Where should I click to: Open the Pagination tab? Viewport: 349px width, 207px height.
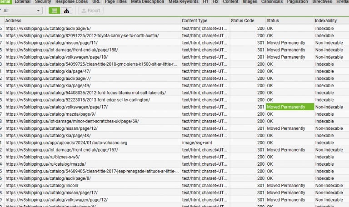(x=297, y=2)
